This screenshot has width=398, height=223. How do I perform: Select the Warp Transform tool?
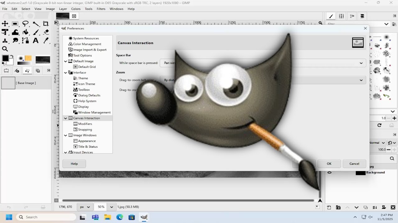15,32
